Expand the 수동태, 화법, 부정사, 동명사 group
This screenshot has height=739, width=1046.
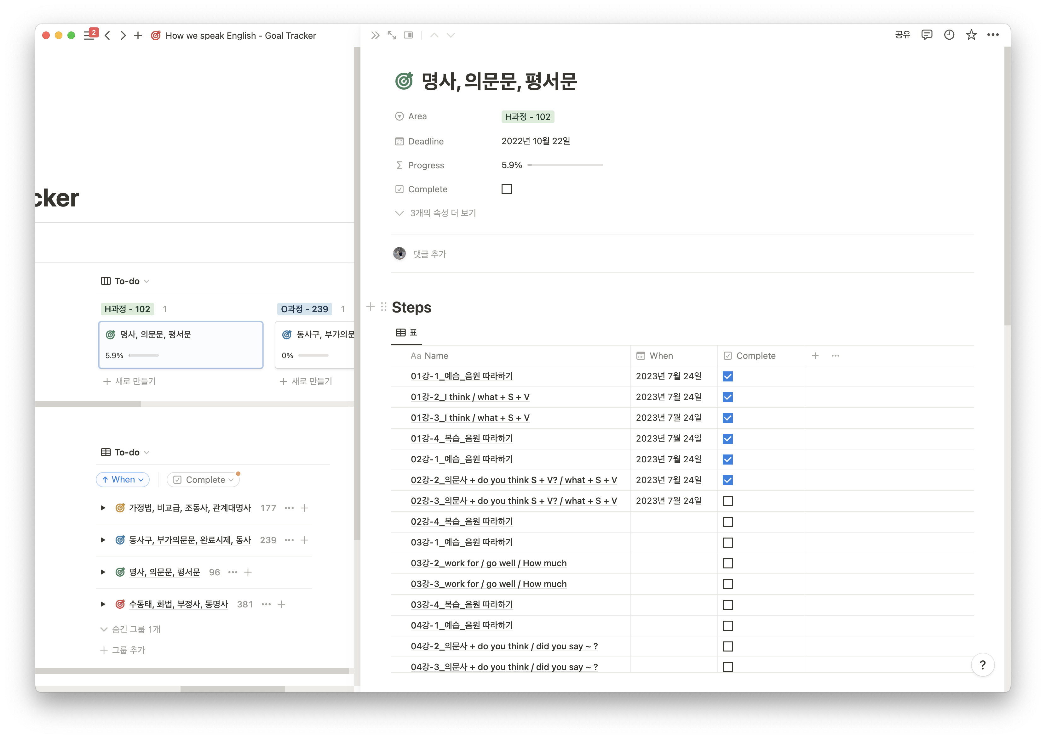(103, 604)
